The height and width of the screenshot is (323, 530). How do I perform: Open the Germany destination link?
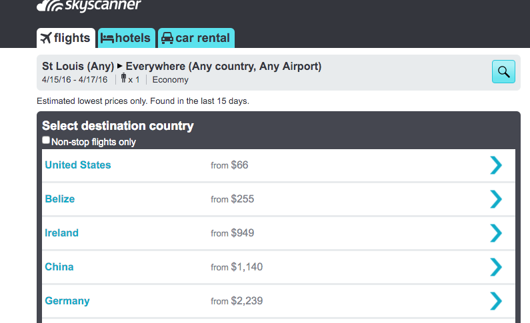pyautogui.click(x=67, y=301)
